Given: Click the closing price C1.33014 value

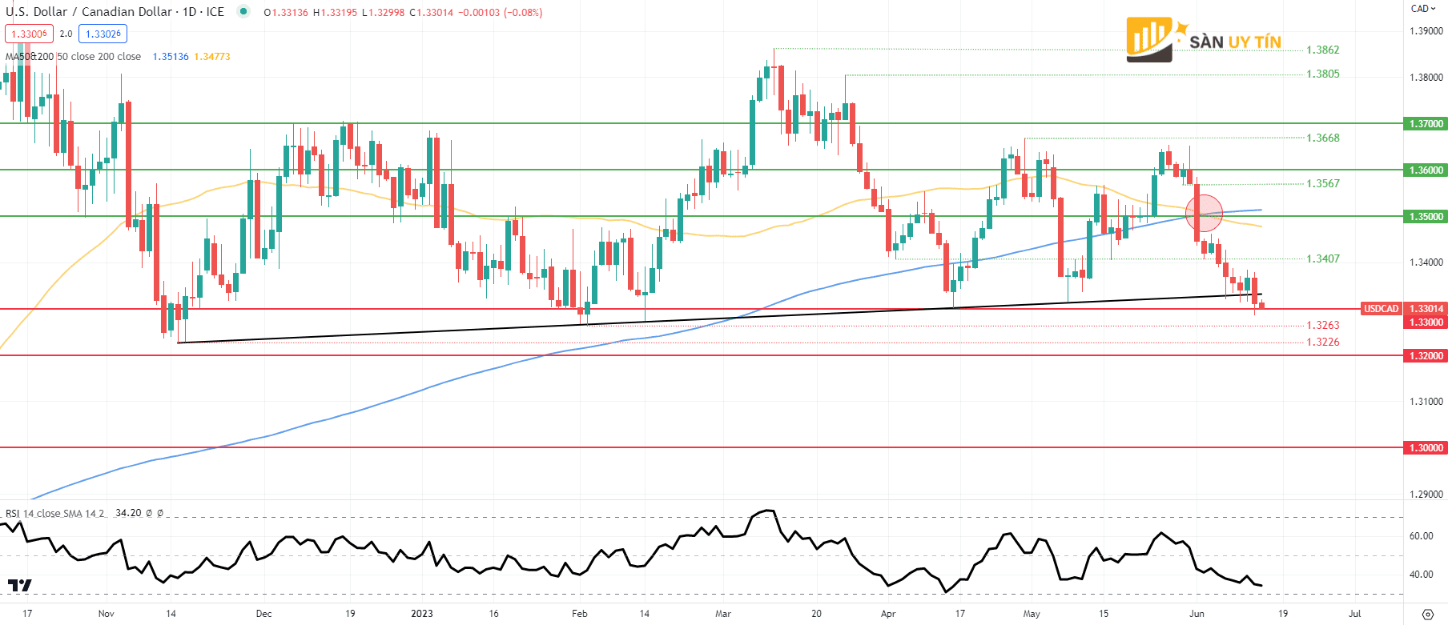Looking at the screenshot, I should click(x=432, y=13).
